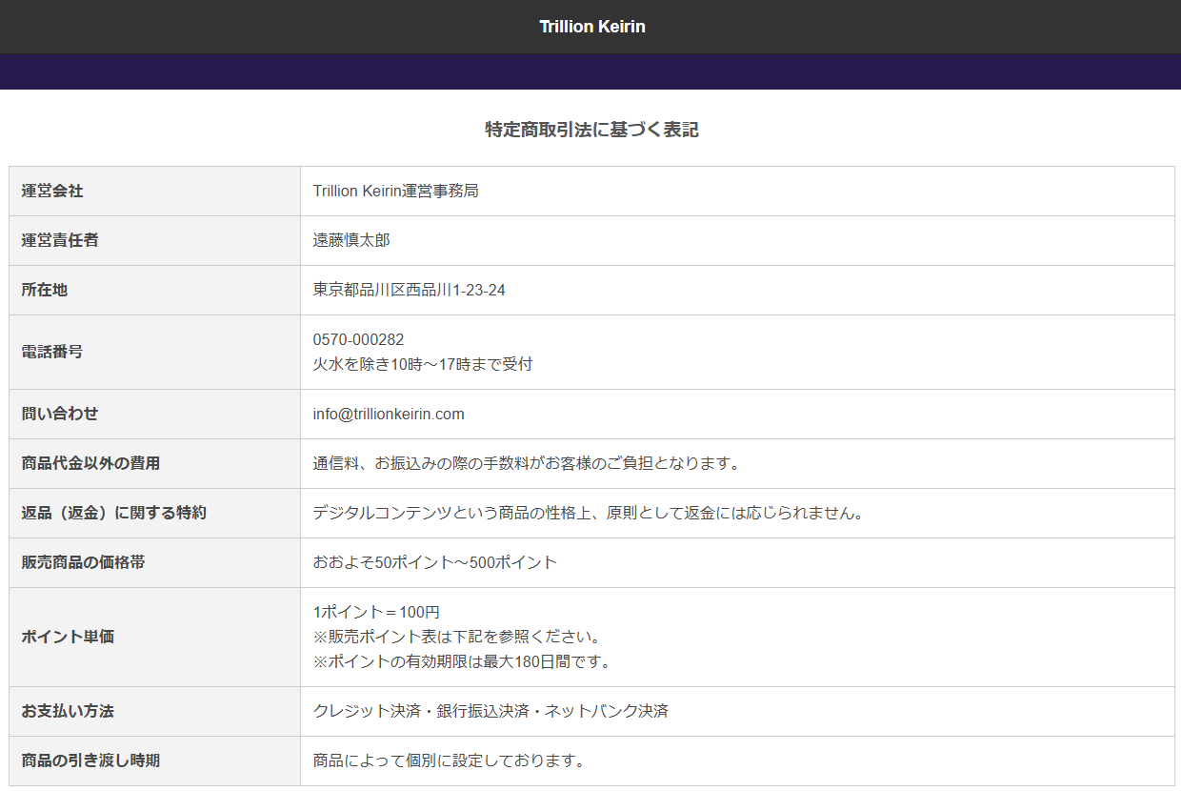The height and width of the screenshot is (791, 1181).
Task: Click the 返品（返金）に関する特約 row label
Action: click(x=113, y=513)
